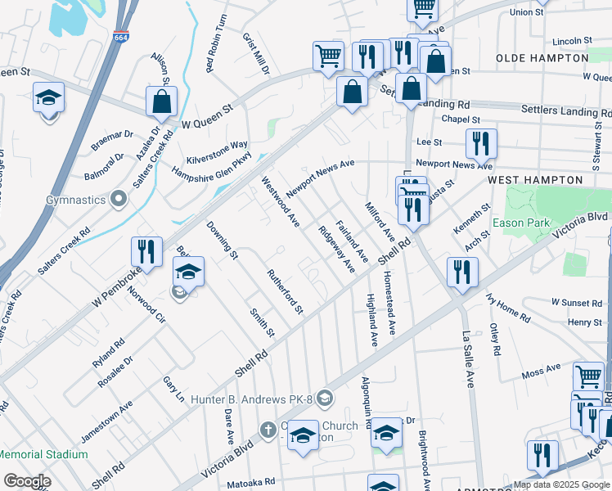Click the Downing St label

tap(222, 240)
